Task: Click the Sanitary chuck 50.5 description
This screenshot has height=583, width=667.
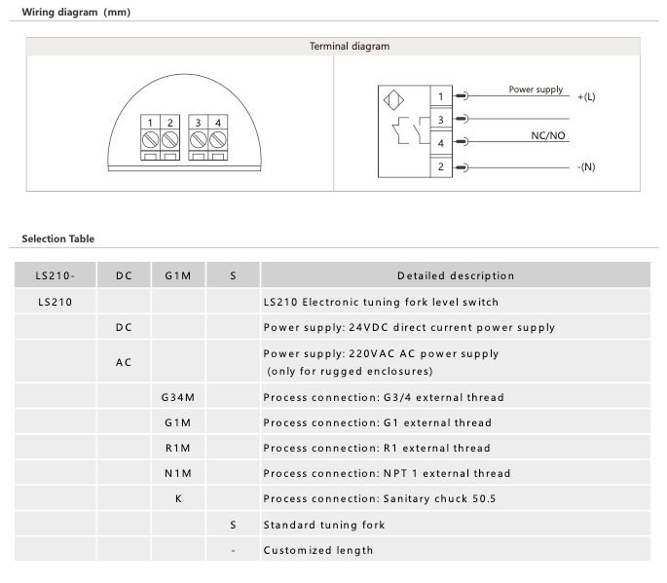Action: [x=380, y=499]
